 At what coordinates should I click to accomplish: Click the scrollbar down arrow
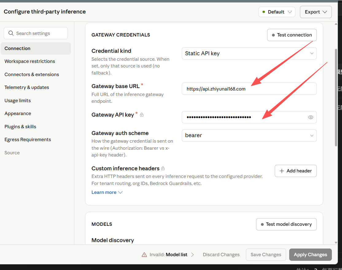point(336,243)
